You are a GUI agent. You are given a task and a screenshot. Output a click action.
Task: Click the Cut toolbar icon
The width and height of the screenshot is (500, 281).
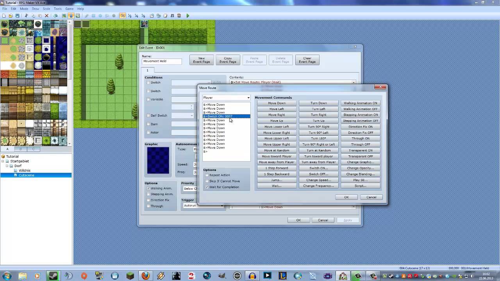tap(27, 16)
